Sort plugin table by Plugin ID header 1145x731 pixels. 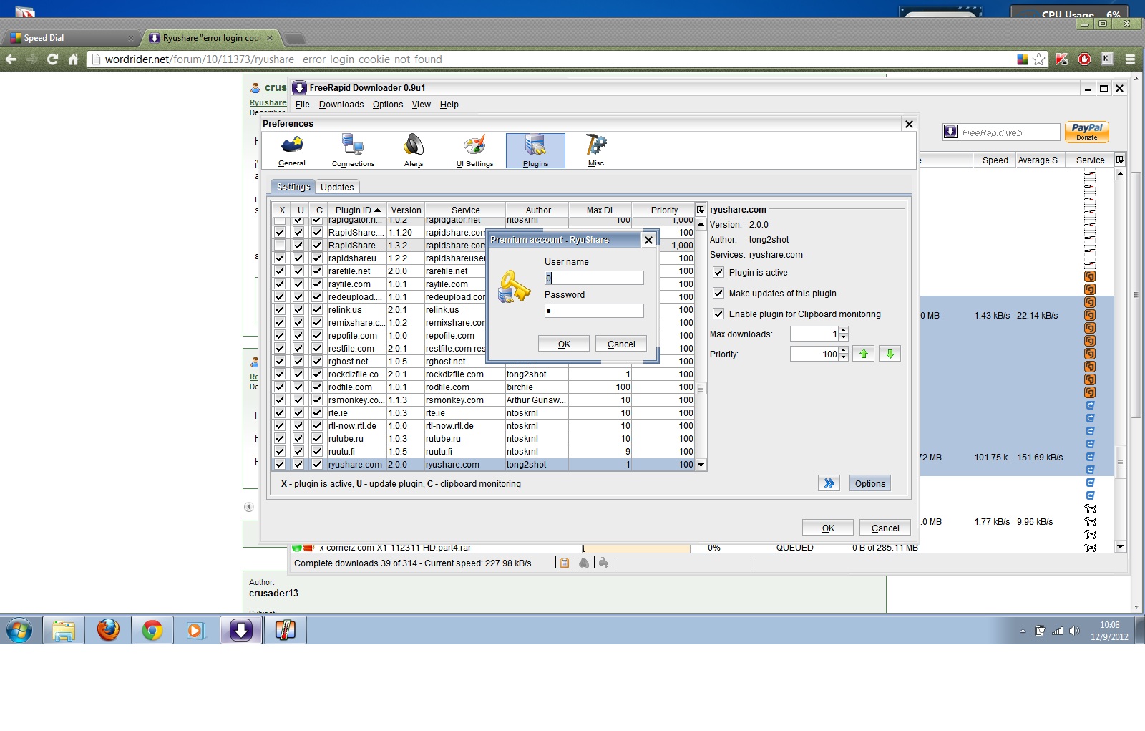(356, 210)
